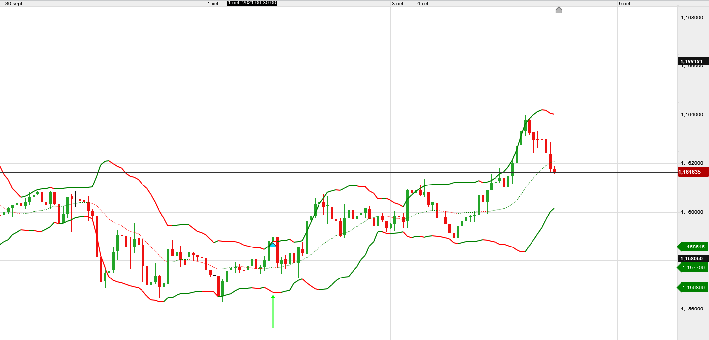The height and width of the screenshot is (340, 709).
Task: Click the 1,156000 price axis value
Action: [x=691, y=309]
